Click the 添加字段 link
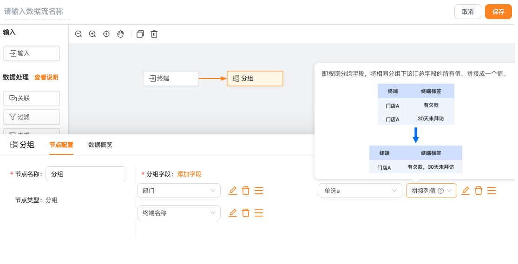Screen dimensions: 518x264 coord(189,174)
